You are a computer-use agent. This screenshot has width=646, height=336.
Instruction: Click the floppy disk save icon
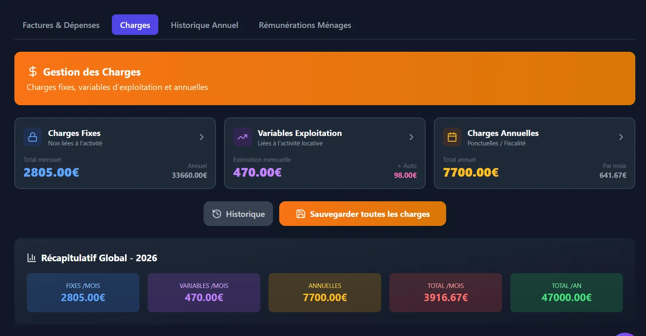coord(301,214)
